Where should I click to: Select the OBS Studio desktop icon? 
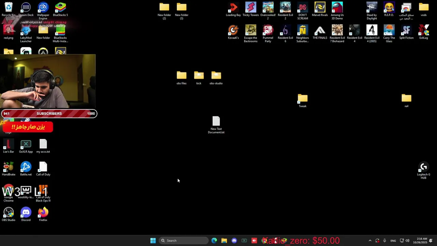(9, 215)
